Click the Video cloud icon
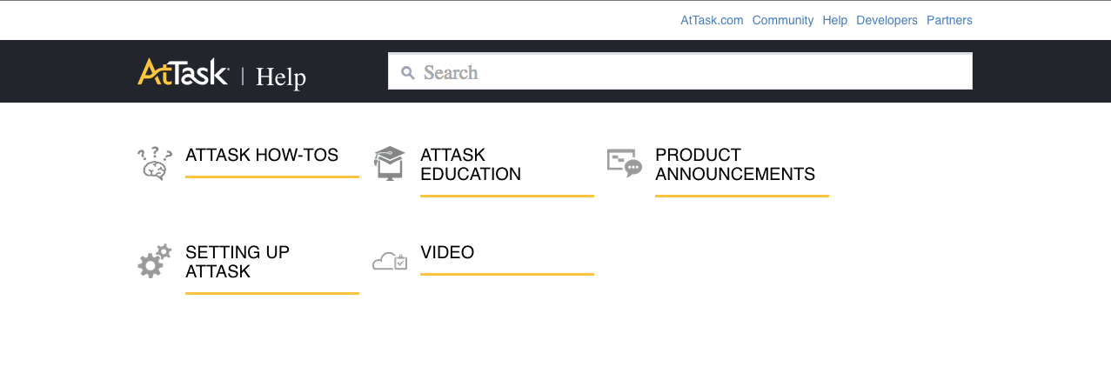 (x=389, y=261)
